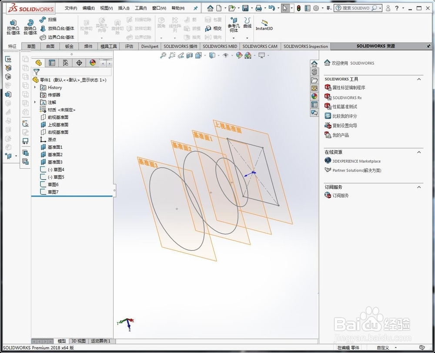Viewport: 435px width, 353px height.
Task: Open the DisplayManager color sphere tab
Action: tap(93, 63)
